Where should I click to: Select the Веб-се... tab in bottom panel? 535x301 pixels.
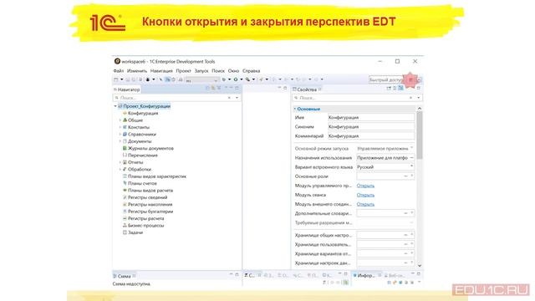(395, 275)
